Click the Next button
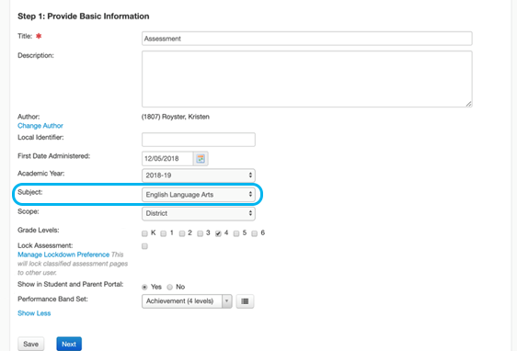 tap(69, 344)
